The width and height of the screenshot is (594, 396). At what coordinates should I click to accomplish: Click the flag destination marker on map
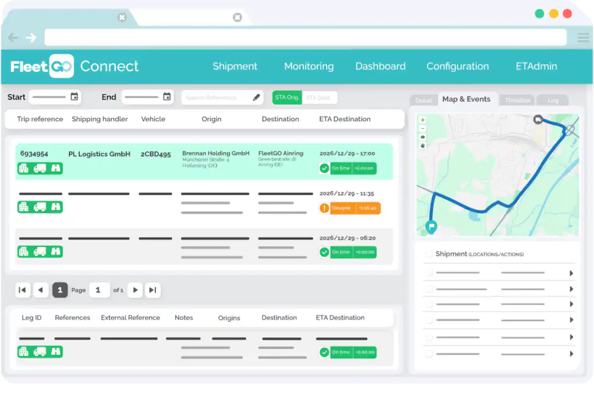pos(431,226)
